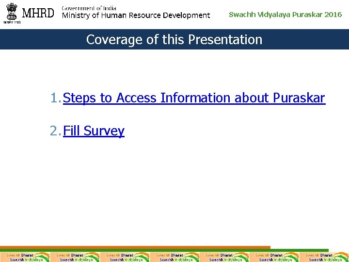The width and height of the screenshot is (349, 262).
Task: Open the 'Fill Survey' link
Action: tap(94, 131)
